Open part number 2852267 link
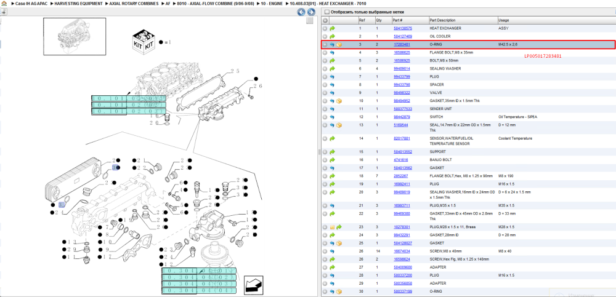616x297 pixels. 401,176
